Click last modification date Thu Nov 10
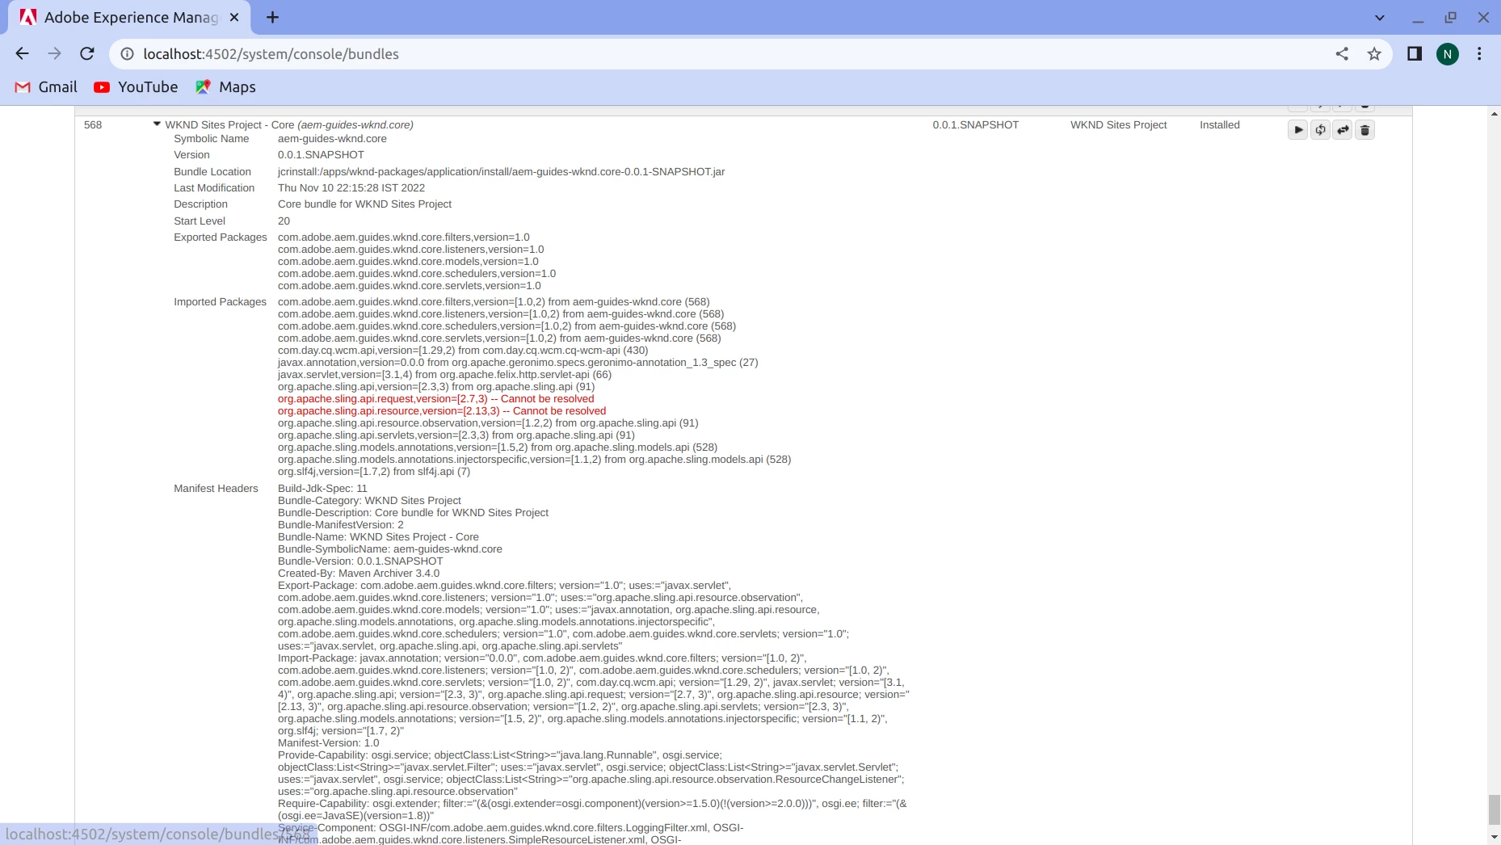This screenshot has height=845, width=1501. point(351,188)
